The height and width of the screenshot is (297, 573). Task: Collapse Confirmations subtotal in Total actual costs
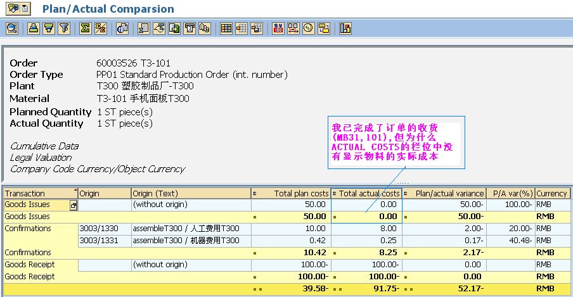point(335,253)
